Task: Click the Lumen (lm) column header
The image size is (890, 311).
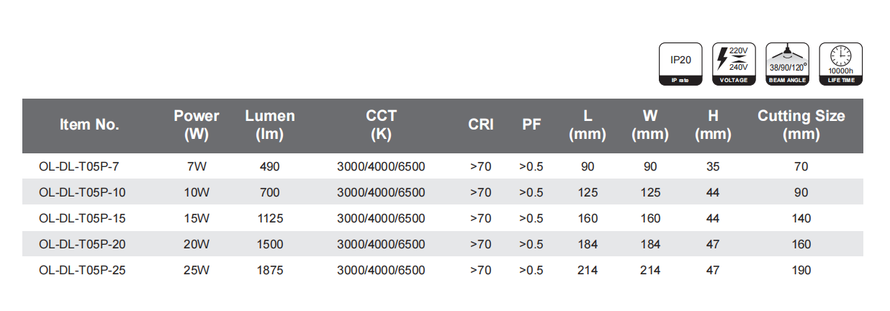Action: [x=270, y=125]
